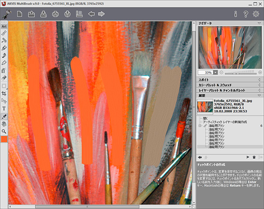Screen dimensions: 264x209
Task: Select the Artistic Pencil tool
Action: [x=4, y=63]
